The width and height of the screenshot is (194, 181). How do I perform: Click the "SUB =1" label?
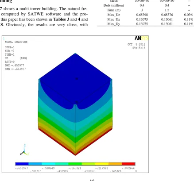click(x=10, y=51)
